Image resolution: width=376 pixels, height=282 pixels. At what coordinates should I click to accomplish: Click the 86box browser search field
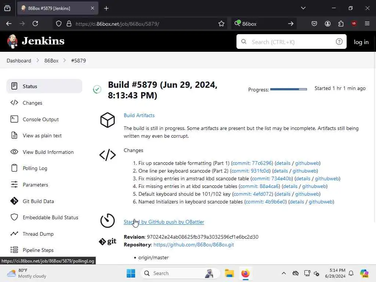pos(264,24)
